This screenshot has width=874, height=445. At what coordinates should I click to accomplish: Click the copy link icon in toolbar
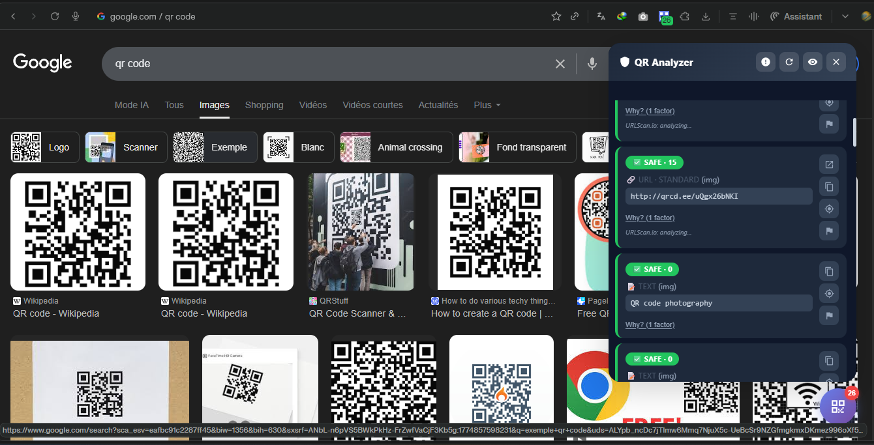tap(575, 16)
